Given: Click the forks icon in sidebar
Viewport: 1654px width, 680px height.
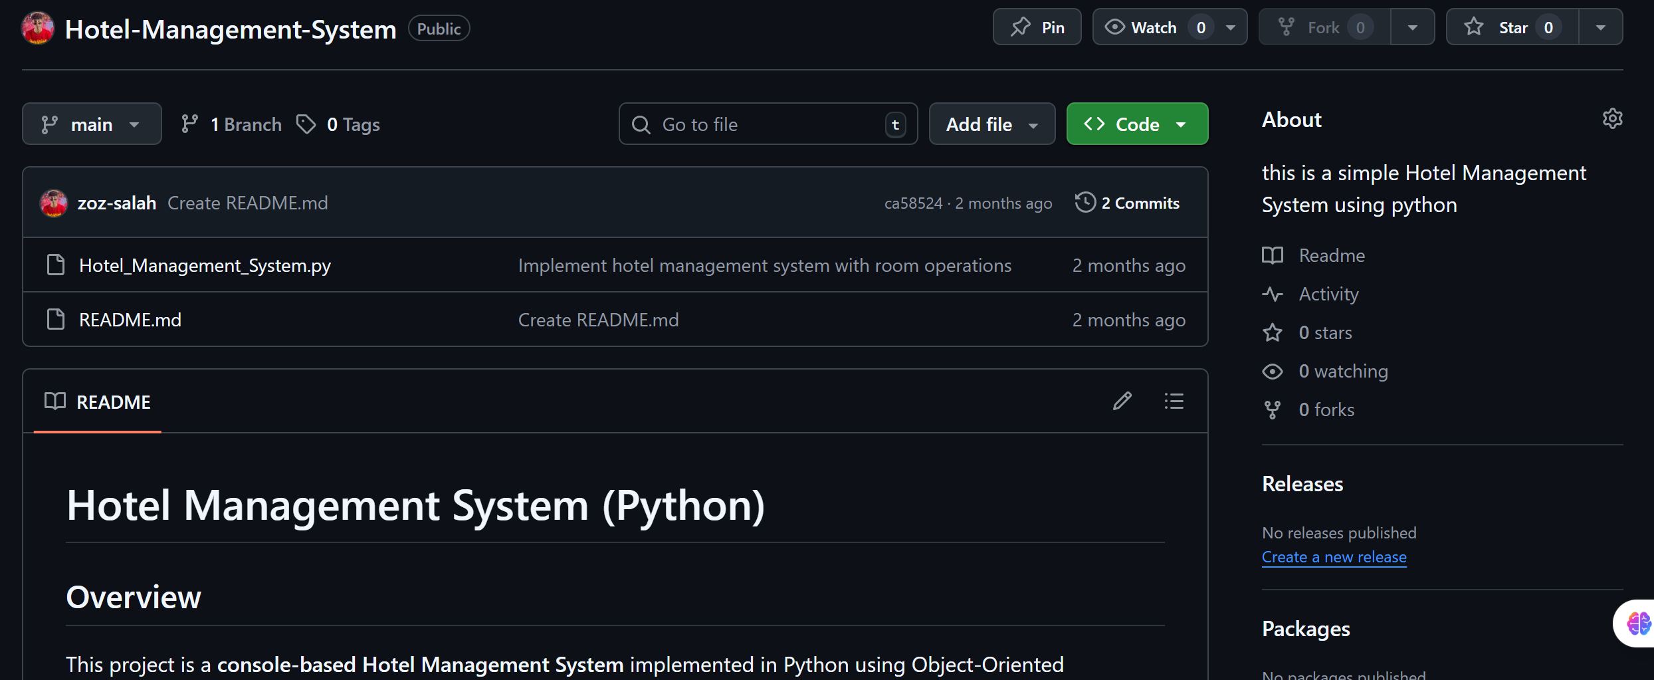Looking at the screenshot, I should click(x=1273, y=409).
